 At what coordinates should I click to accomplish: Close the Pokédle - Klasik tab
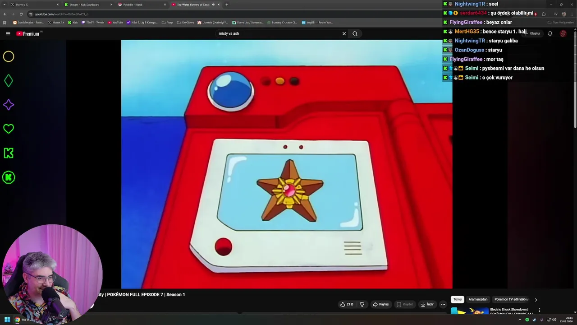(x=165, y=5)
